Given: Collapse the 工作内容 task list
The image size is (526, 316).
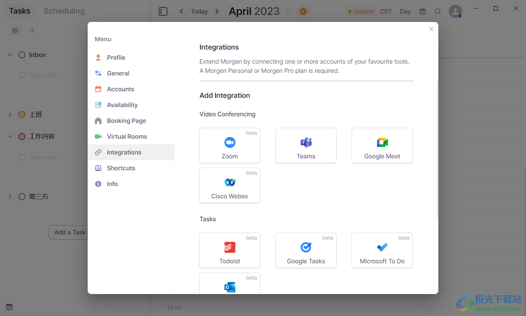Looking at the screenshot, I should (10, 136).
